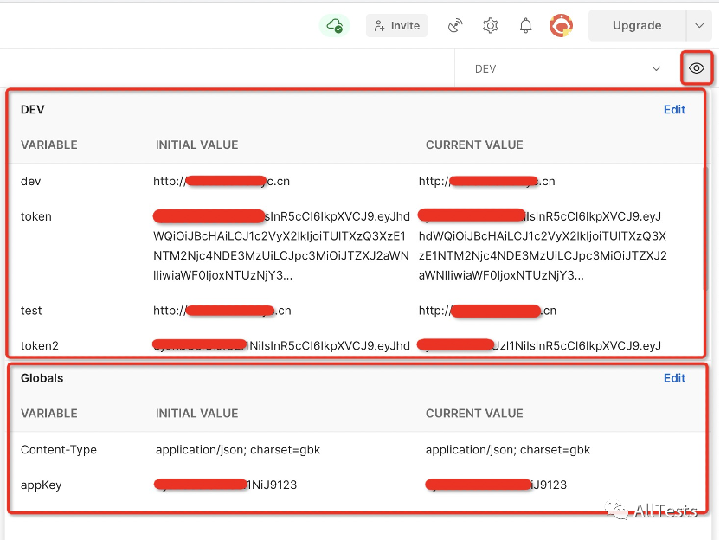Viewport: 720px width, 540px height.
Task: Click the token2 current value text
Action: point(539,345)
